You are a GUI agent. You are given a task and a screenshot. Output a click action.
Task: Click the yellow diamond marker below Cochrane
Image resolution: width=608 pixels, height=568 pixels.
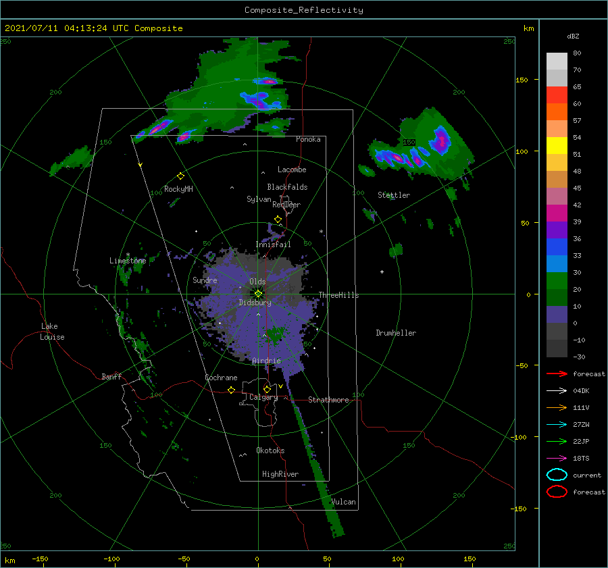tap(232, 390)
